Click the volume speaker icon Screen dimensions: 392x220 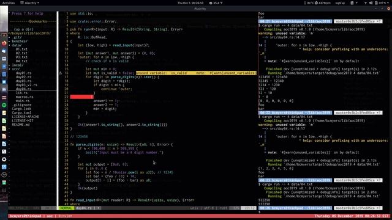pyautogui.click(x=371, y=3)
